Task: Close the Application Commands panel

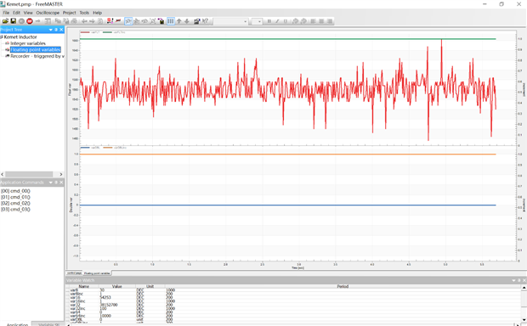Action: 61,183
